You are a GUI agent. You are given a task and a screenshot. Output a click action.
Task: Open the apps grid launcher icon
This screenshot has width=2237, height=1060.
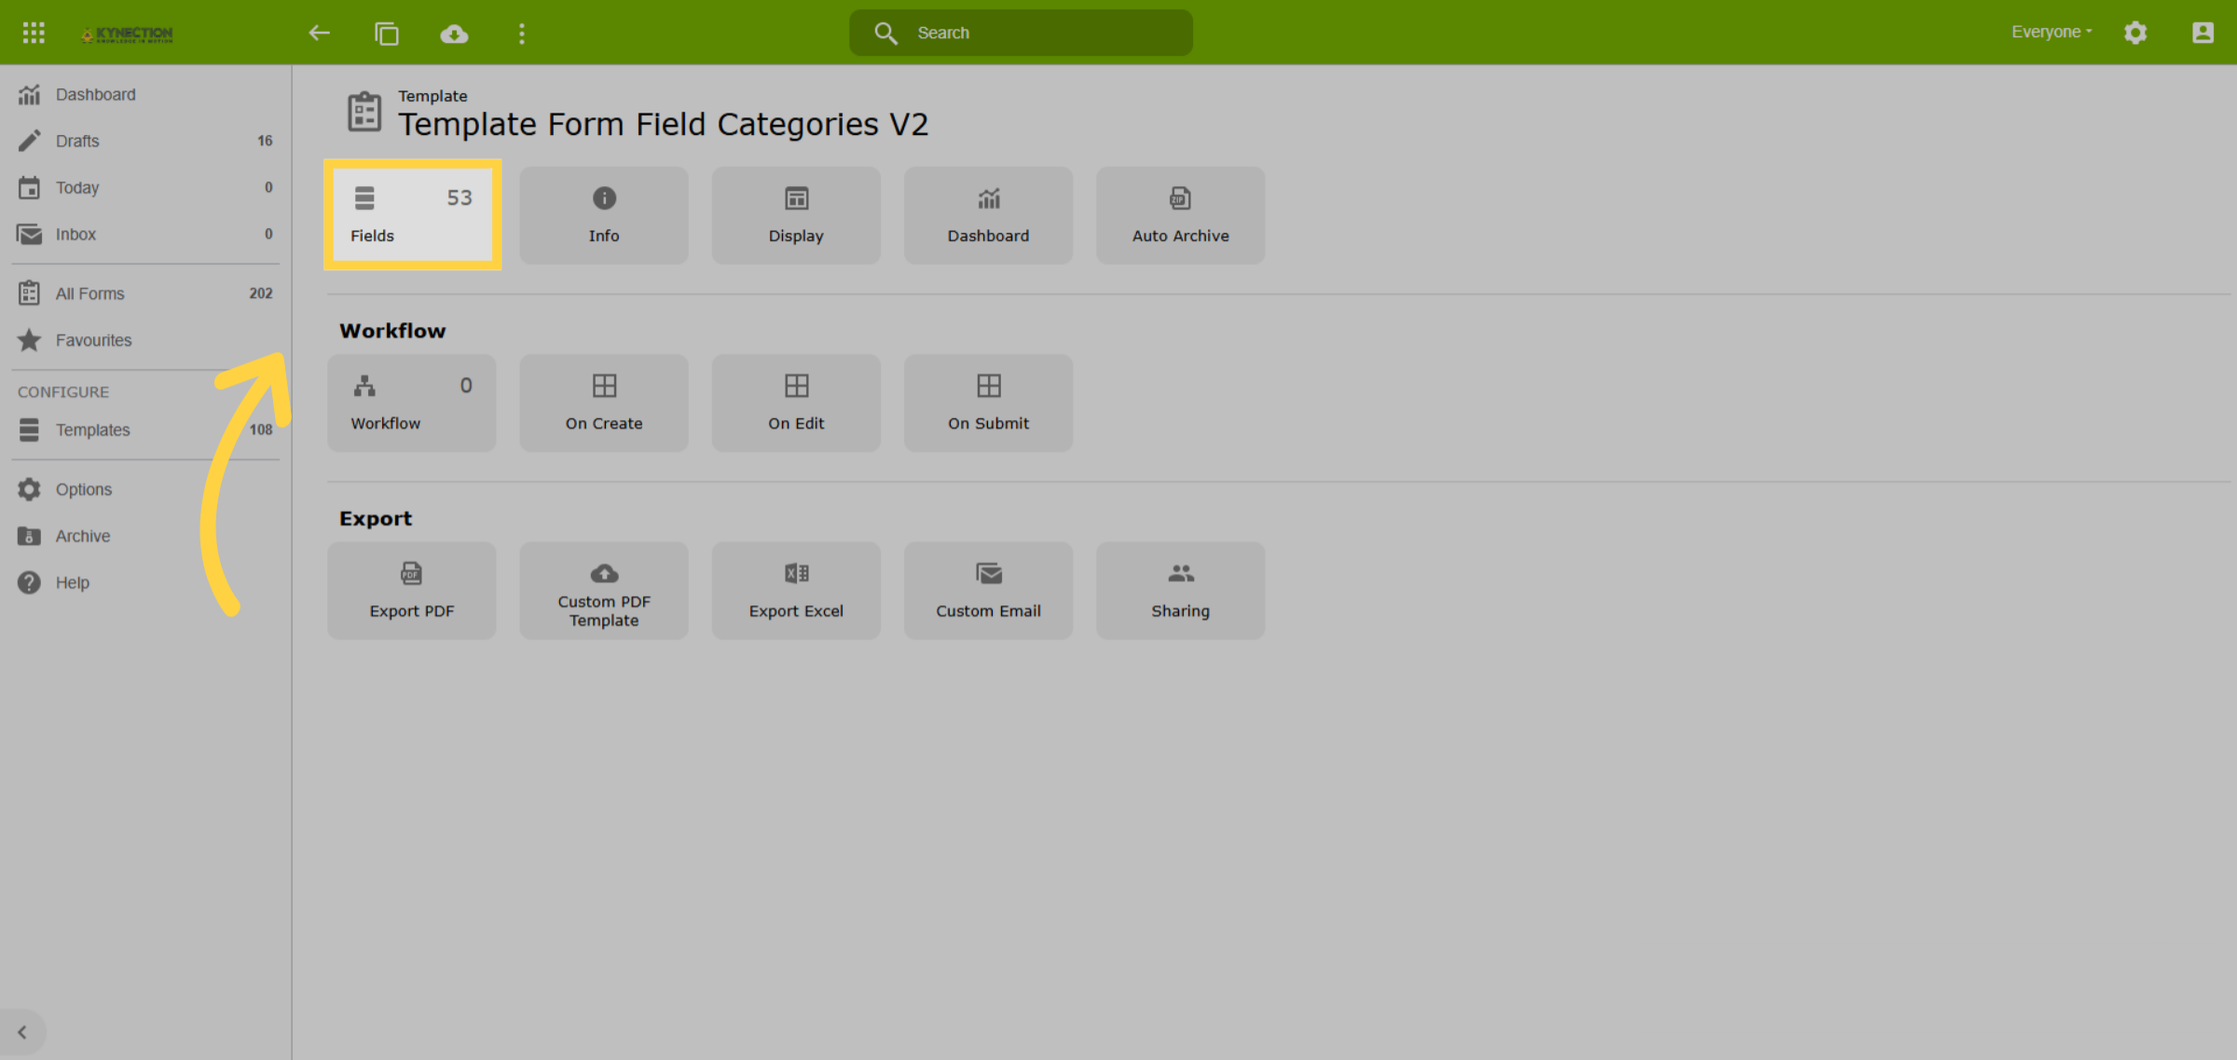34,34
